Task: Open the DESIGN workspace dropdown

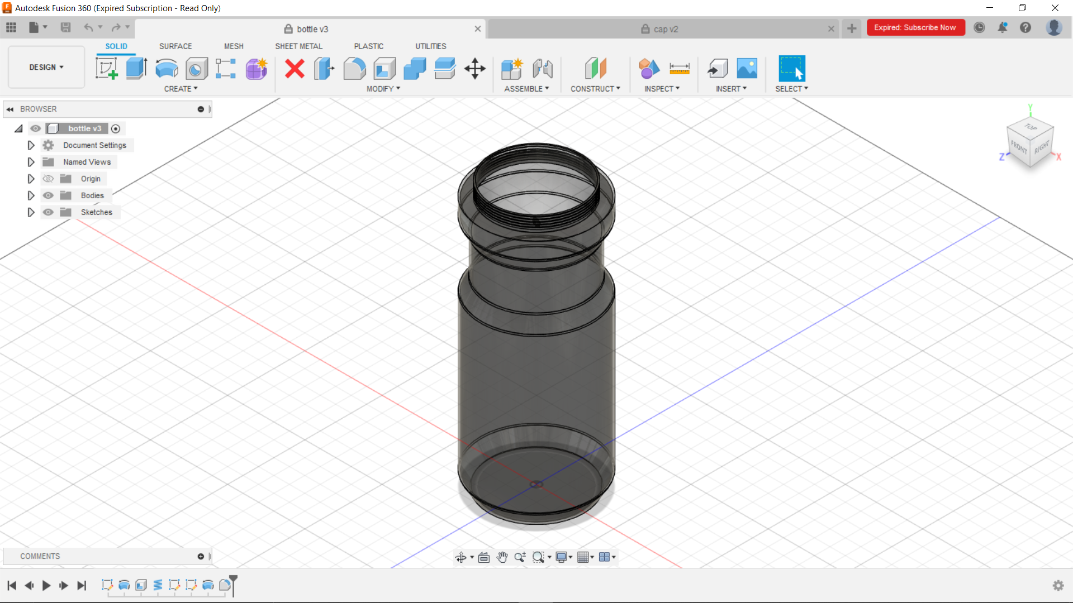Action: (x=46, y=67)
